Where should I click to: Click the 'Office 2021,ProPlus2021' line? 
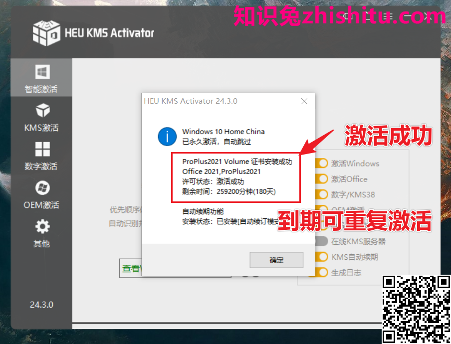pos(222,172)
